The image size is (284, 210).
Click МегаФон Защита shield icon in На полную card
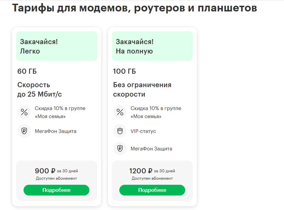coord(120,148)
